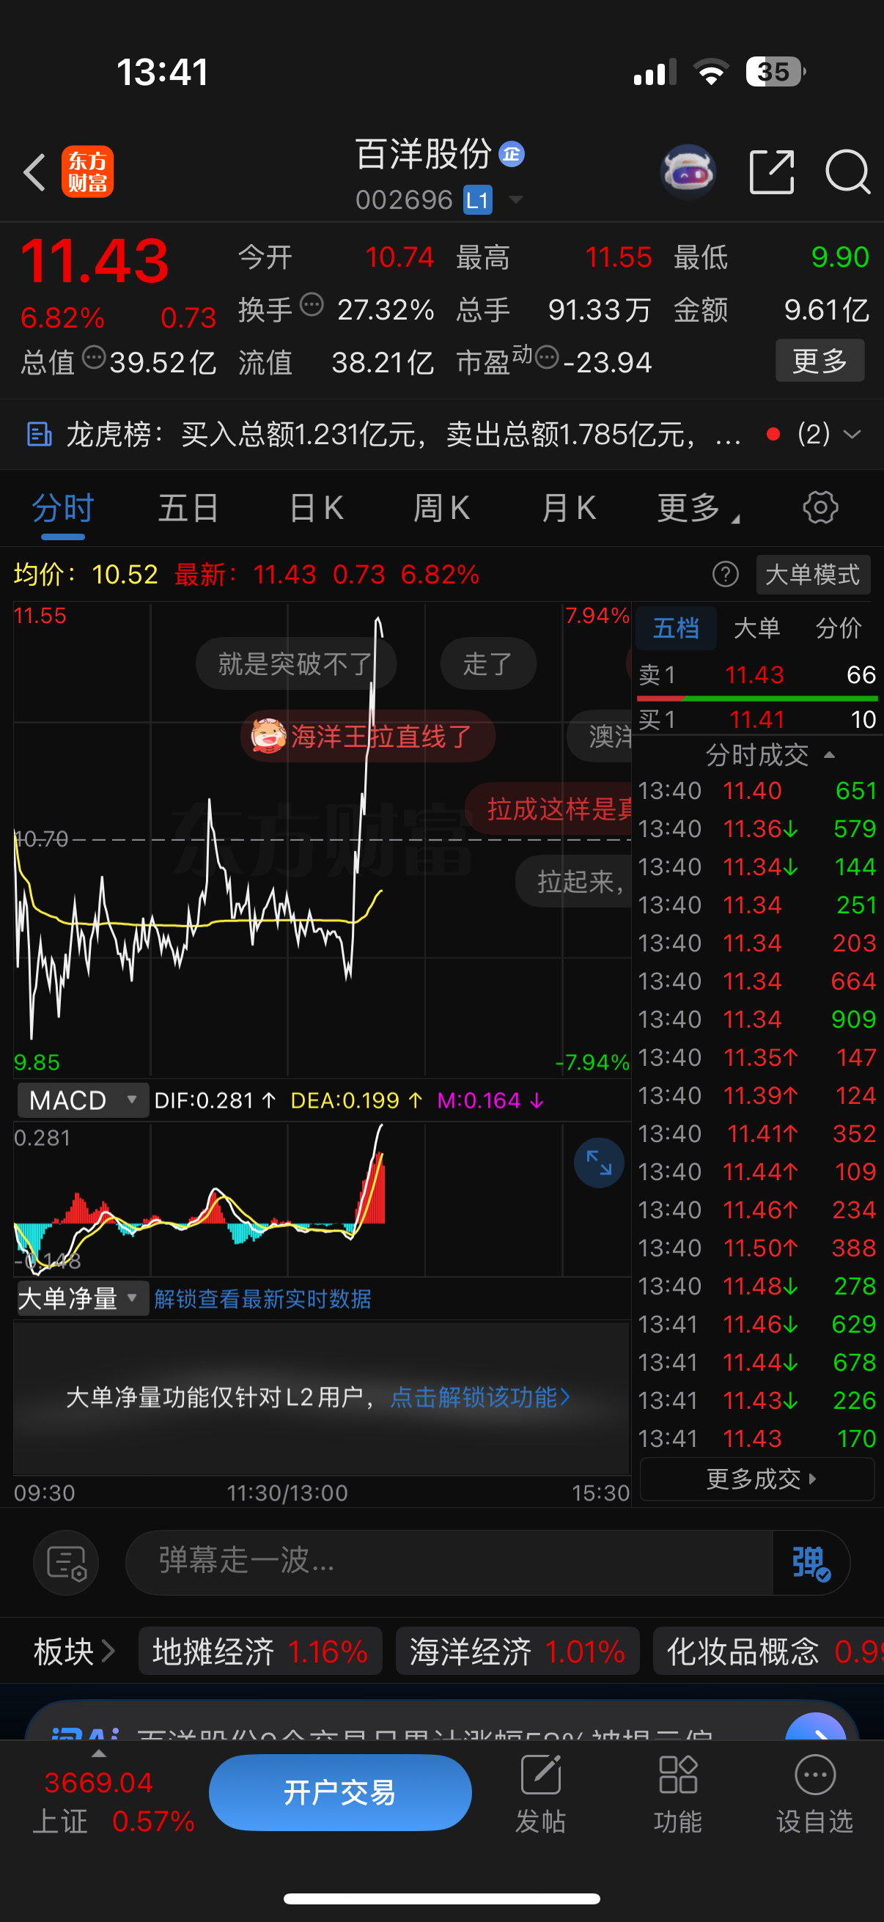The width and height of the screenshot is (884, 1922).
Task: Tap the large 11.43 current price
Action: (x=95, y=260)
